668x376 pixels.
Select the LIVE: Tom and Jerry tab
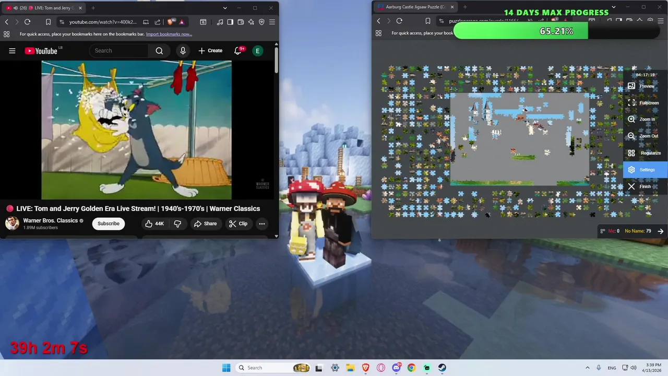[x=44, y=8]
